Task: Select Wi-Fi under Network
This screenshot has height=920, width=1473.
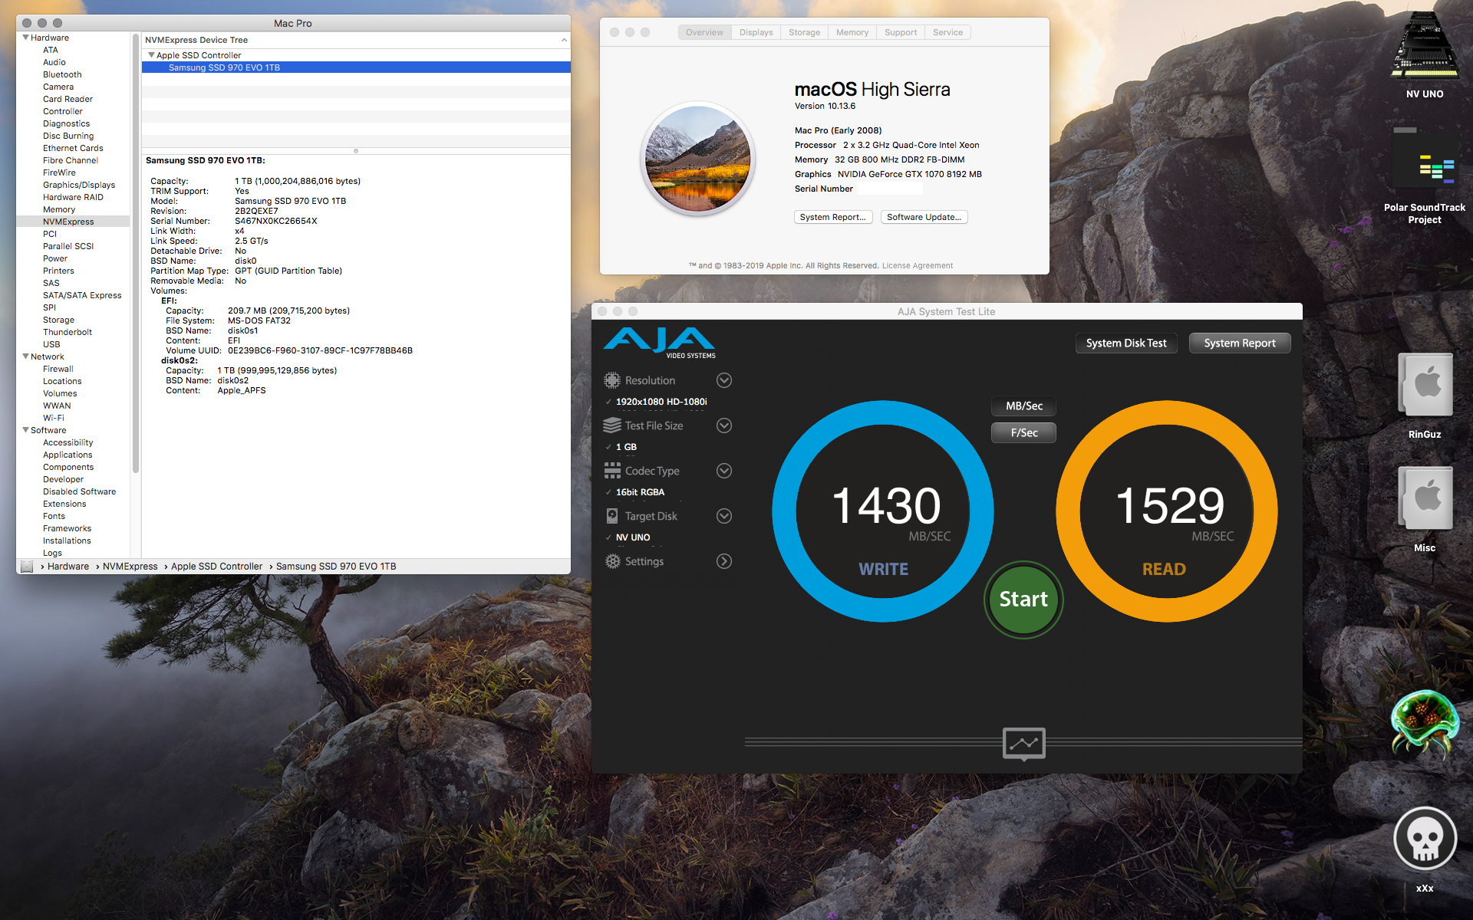Action: pos(54,418)
